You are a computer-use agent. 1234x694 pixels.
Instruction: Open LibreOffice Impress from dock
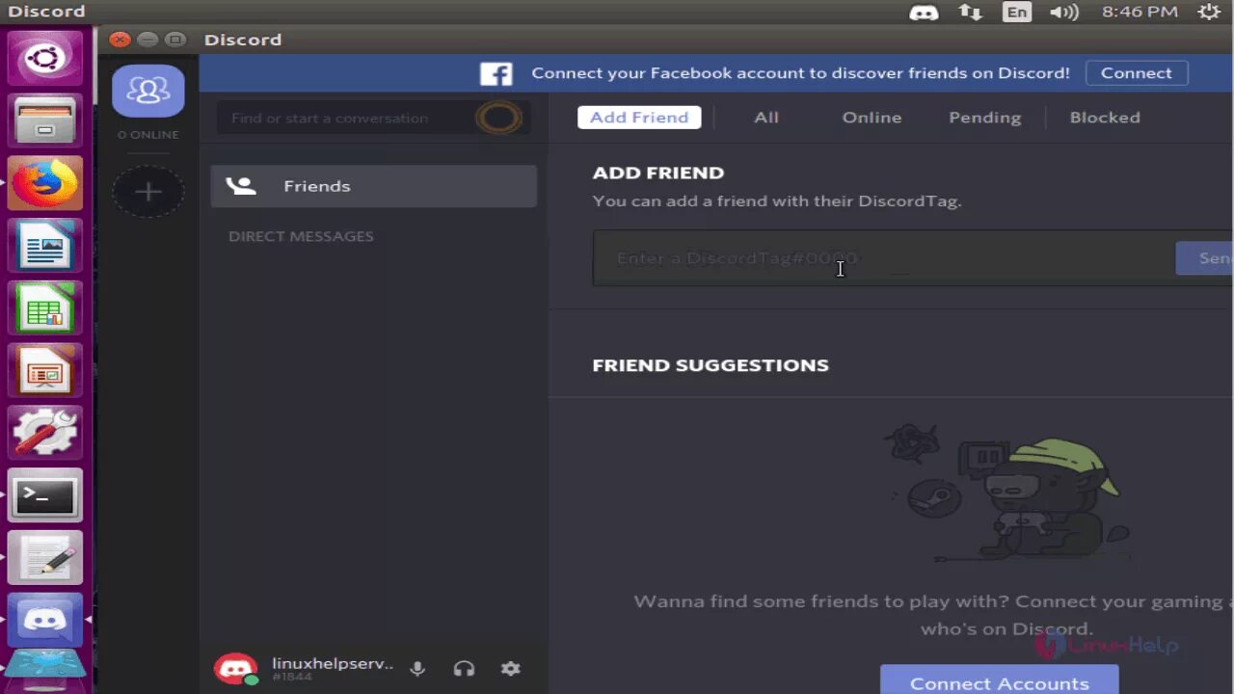tap(45, 371)
